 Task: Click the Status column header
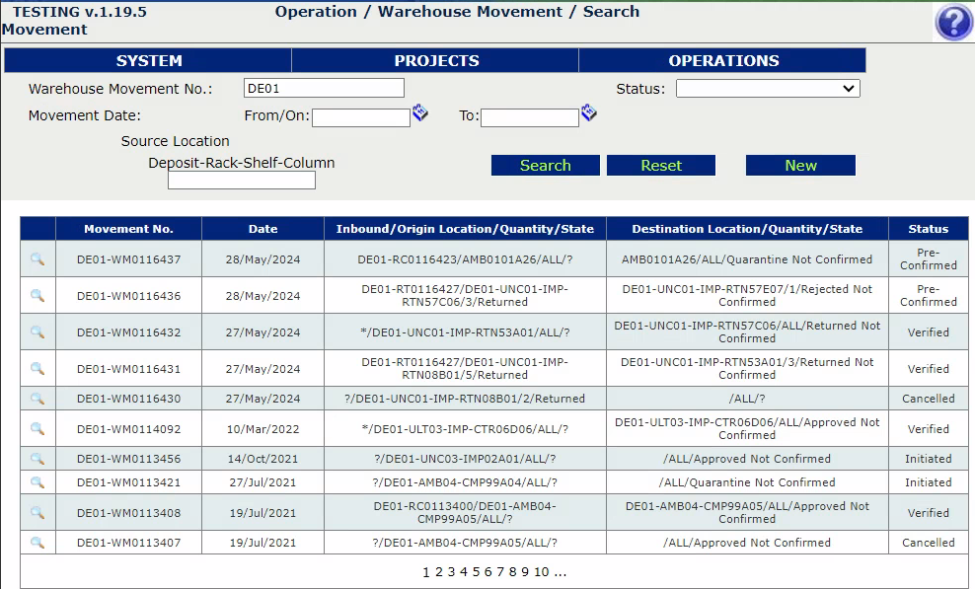click(x=929, y=229)
